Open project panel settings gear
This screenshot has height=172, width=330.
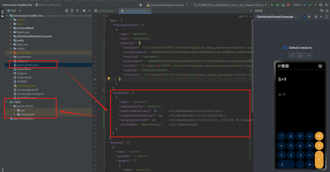point(84,11)
